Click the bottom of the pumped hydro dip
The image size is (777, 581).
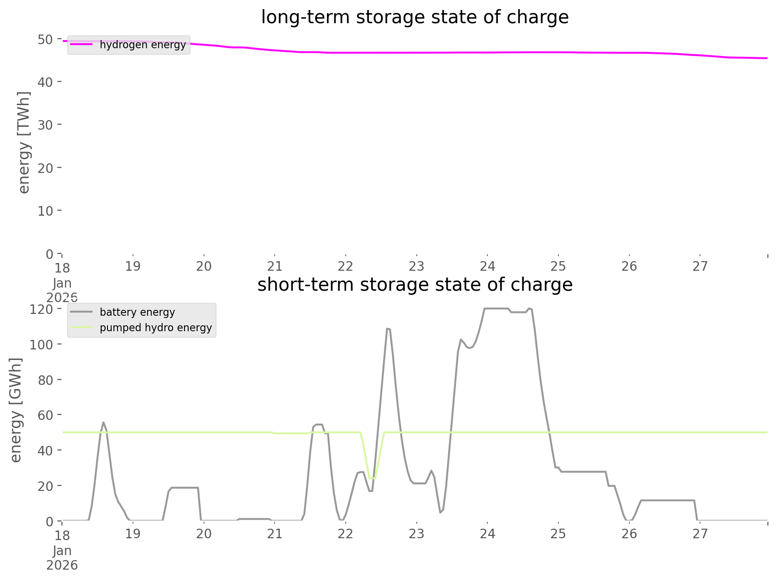372,478
